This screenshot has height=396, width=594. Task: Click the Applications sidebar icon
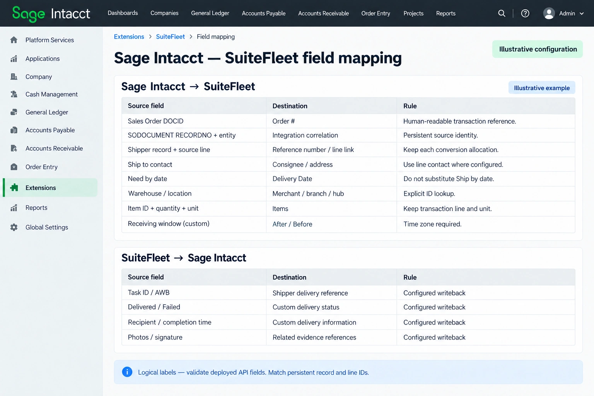[x=14, y=58]
